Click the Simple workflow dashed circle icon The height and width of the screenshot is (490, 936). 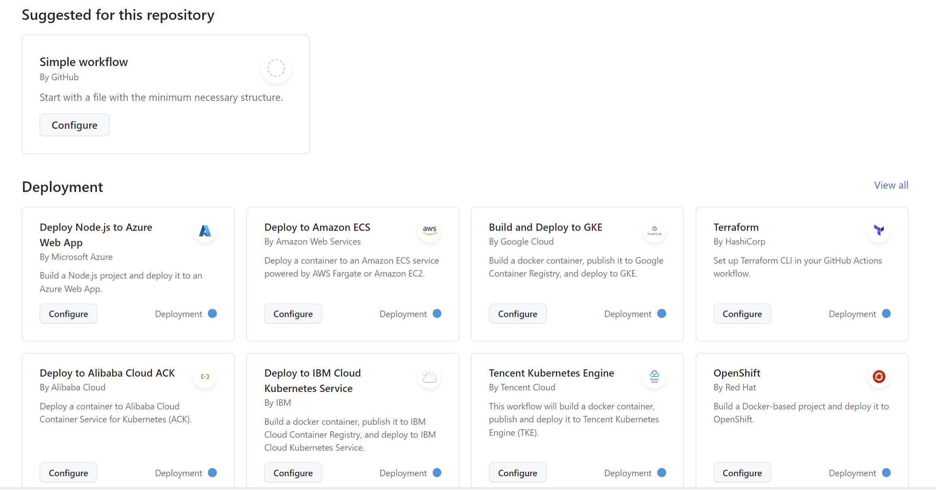[276, 68]
